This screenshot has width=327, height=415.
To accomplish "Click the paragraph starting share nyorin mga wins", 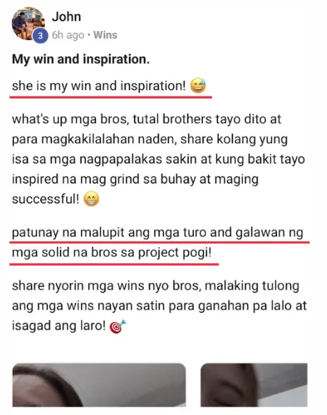I will pyautogui.click(x=159, y=306).
